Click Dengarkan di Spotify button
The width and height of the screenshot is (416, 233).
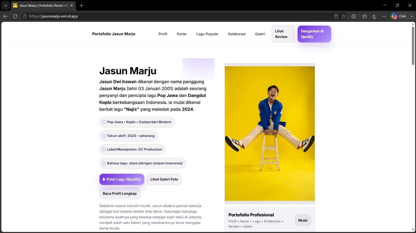point(314,34)
